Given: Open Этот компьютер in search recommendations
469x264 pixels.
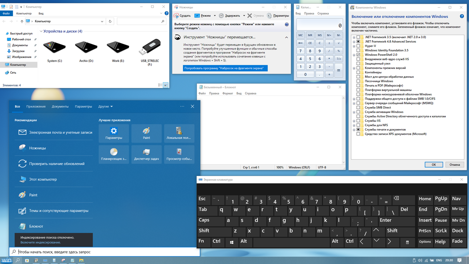Looking at the screenshot, I should tap(54, 179).
